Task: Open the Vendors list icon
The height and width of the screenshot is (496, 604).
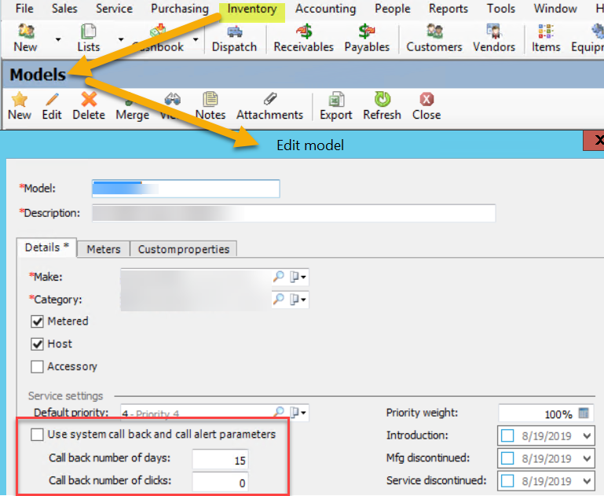Action: click(x=494, y=38)
